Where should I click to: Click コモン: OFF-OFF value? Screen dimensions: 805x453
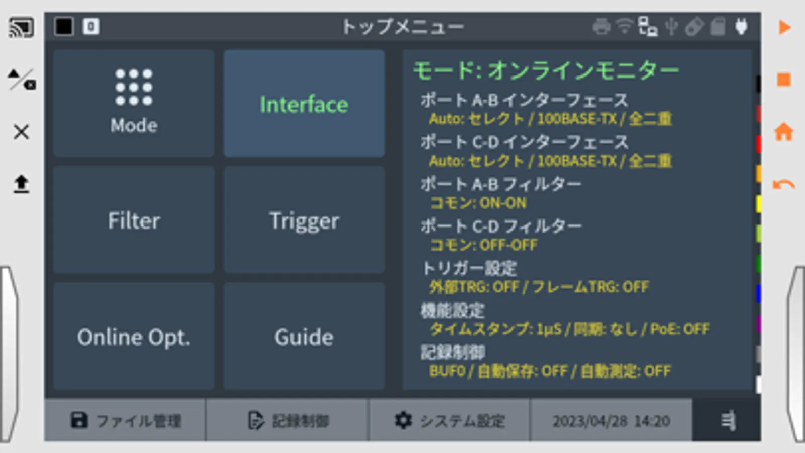484,245
